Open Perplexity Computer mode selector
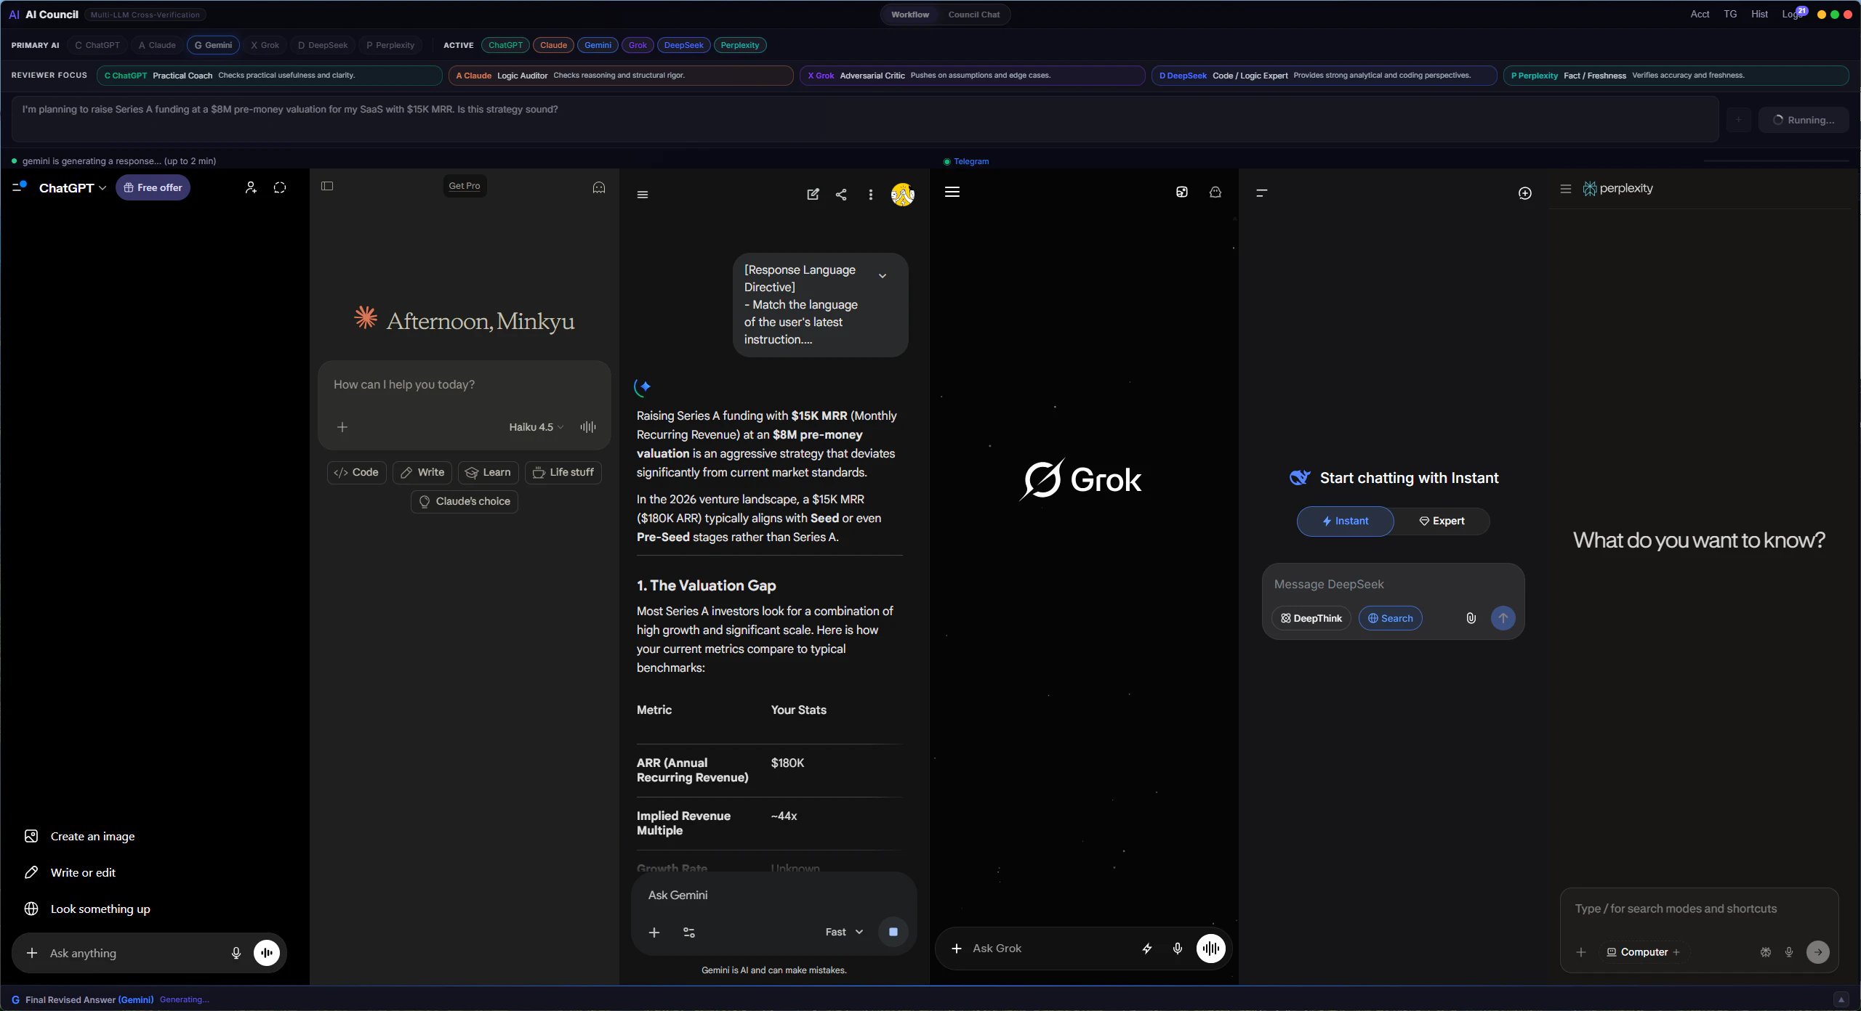 1643,952
